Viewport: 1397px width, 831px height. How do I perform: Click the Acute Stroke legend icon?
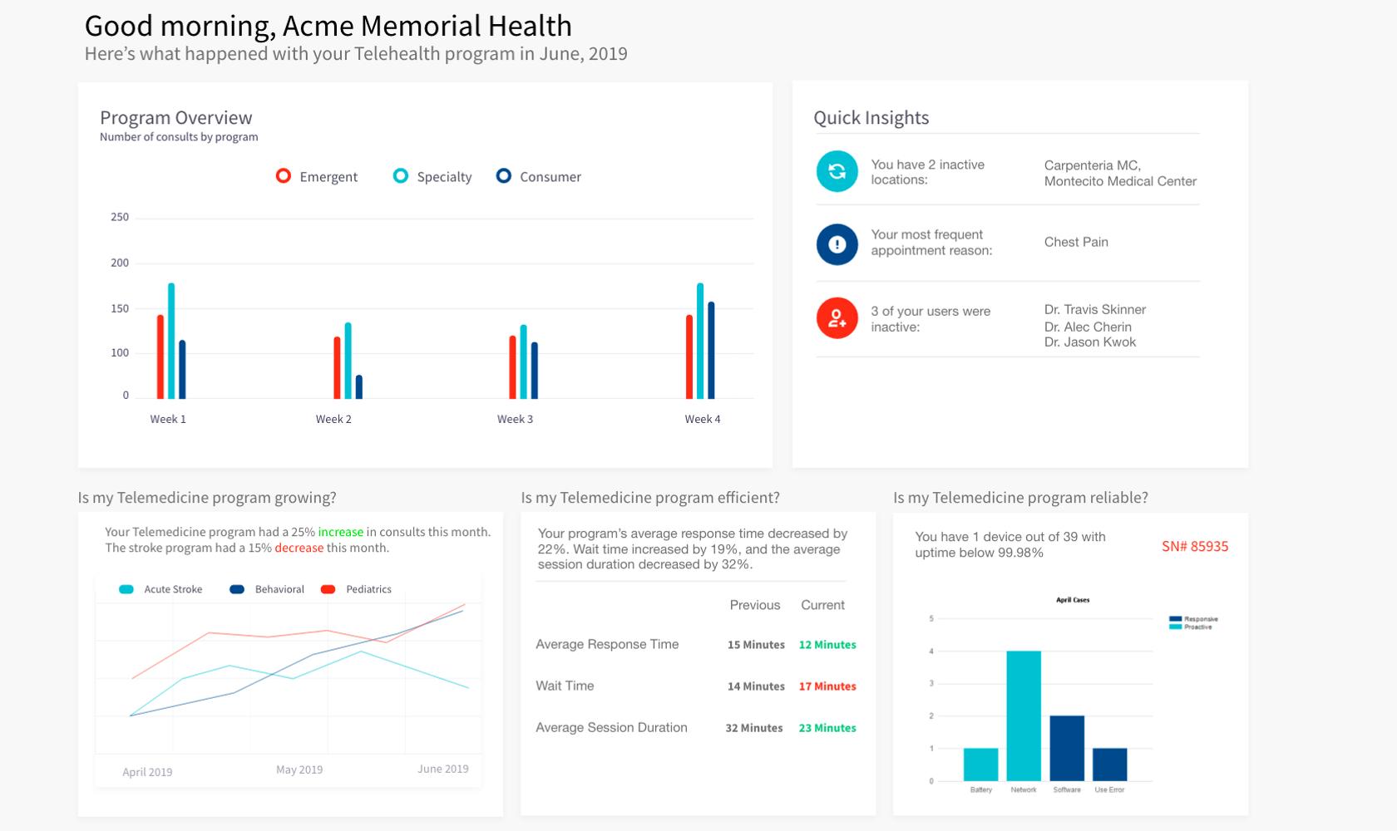point(126,589)
